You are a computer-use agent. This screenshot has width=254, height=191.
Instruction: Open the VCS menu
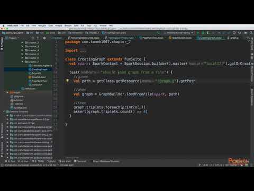pos(95,25)
